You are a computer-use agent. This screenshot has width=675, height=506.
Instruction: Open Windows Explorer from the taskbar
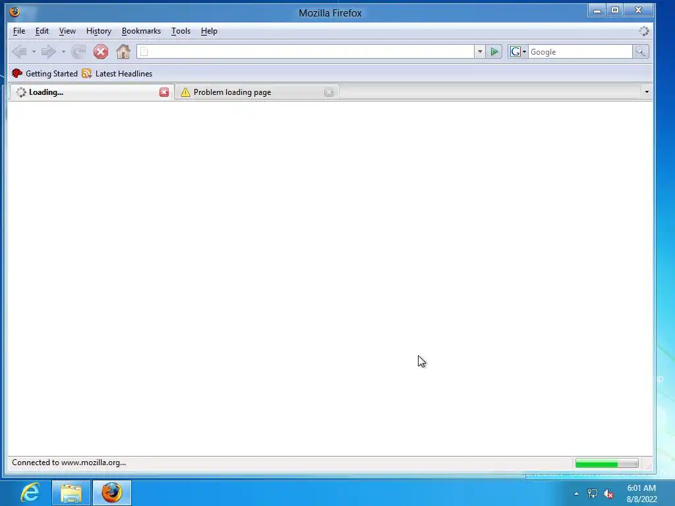tap(71, 493)
